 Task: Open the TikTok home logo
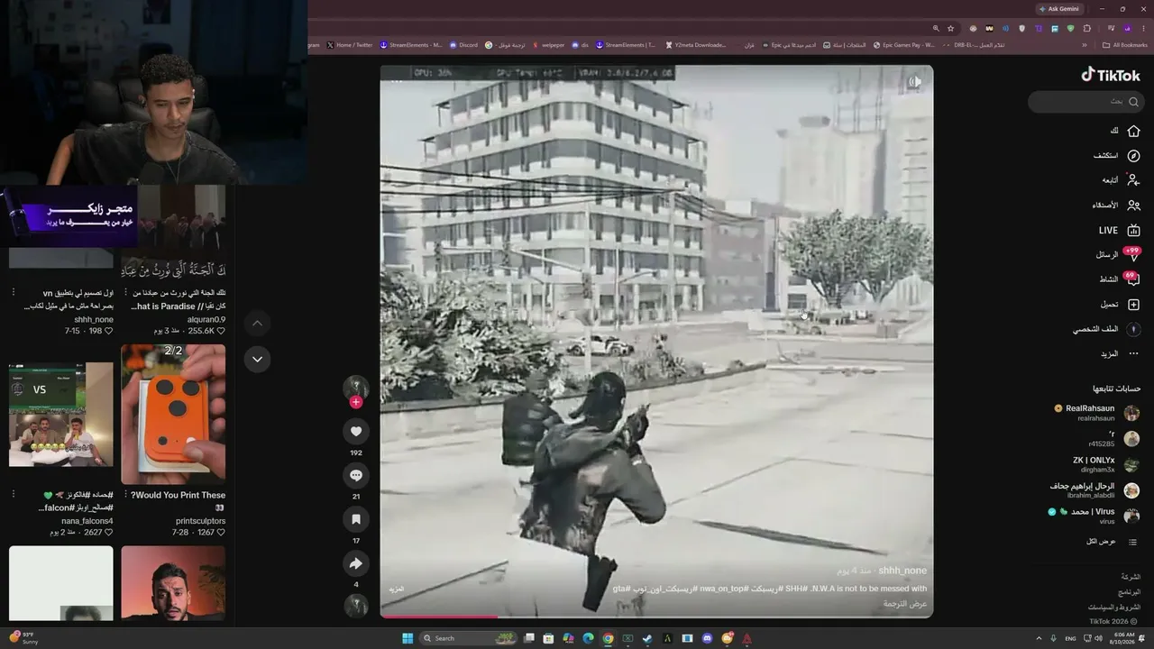[x=1111, y=76]
